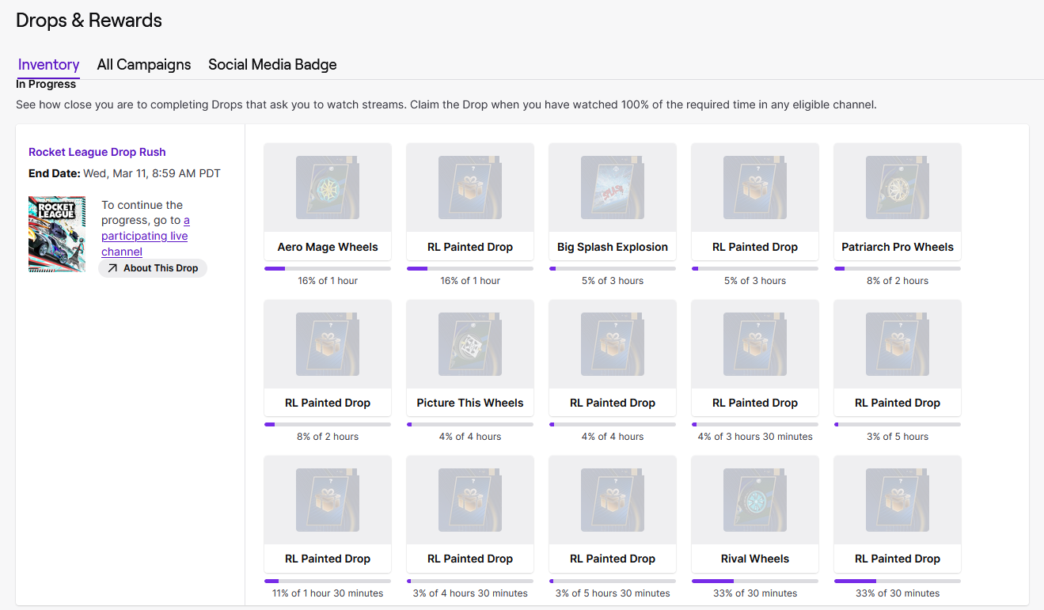Viewport: 1044px width, 610px height.
Task: Go to the Social Media Badge tab
Action: [272, 65]
